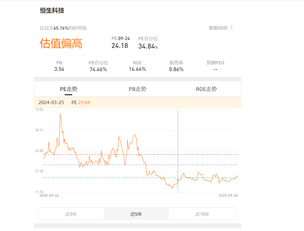
Task: Switch to the PB走势 tab
Action: [x=138, y=89]
